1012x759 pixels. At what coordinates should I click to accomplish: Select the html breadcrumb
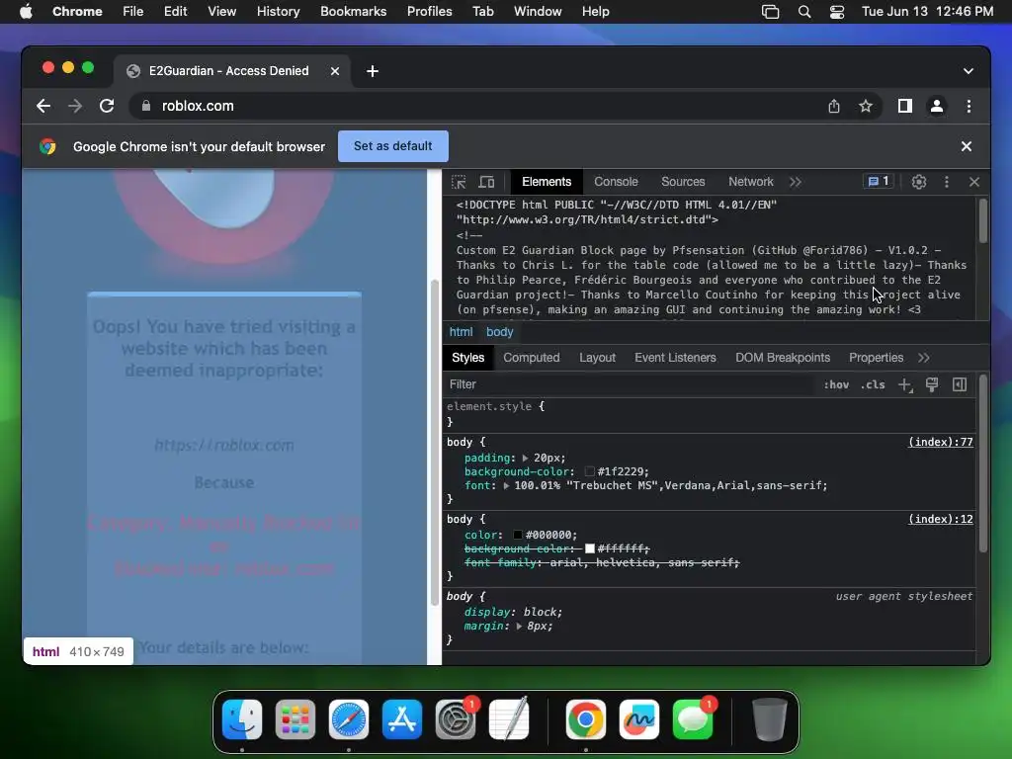pyautogui.click(x=461, y=332)
